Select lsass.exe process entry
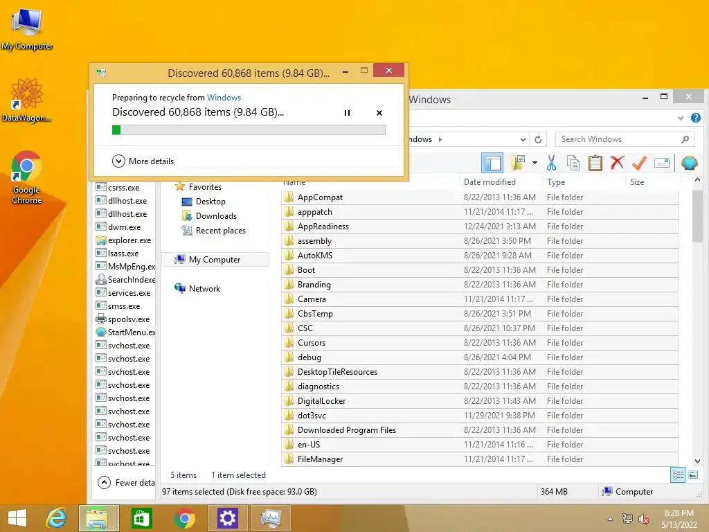 tap(117, 254)
